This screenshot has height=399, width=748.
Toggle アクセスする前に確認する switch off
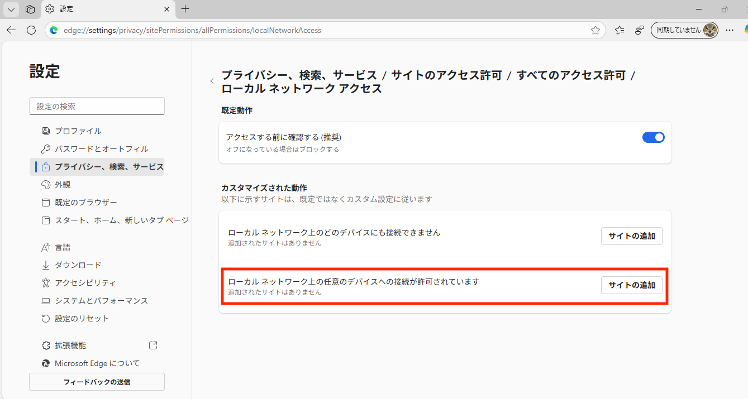[653, 137]
